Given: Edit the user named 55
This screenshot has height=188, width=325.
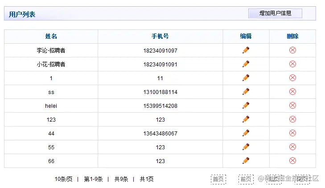Looking at the screenshot, I should tap(246, 147).
